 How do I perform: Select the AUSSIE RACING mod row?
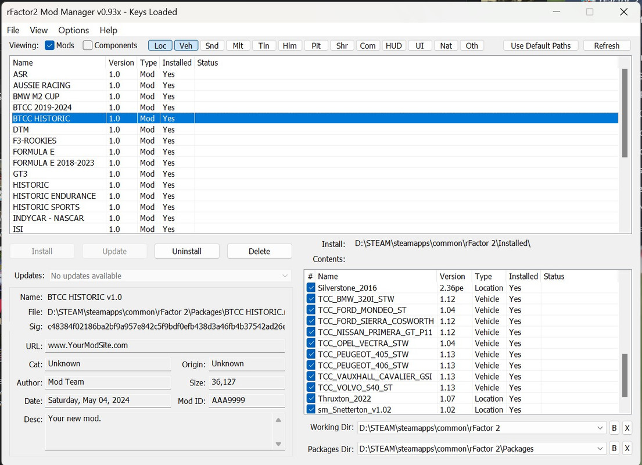315,85
